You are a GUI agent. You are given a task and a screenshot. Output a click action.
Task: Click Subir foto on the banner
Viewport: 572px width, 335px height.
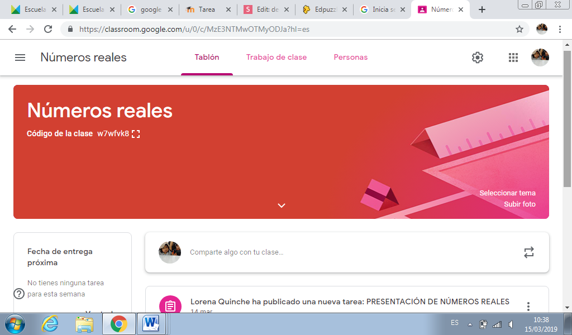point(519,204)
